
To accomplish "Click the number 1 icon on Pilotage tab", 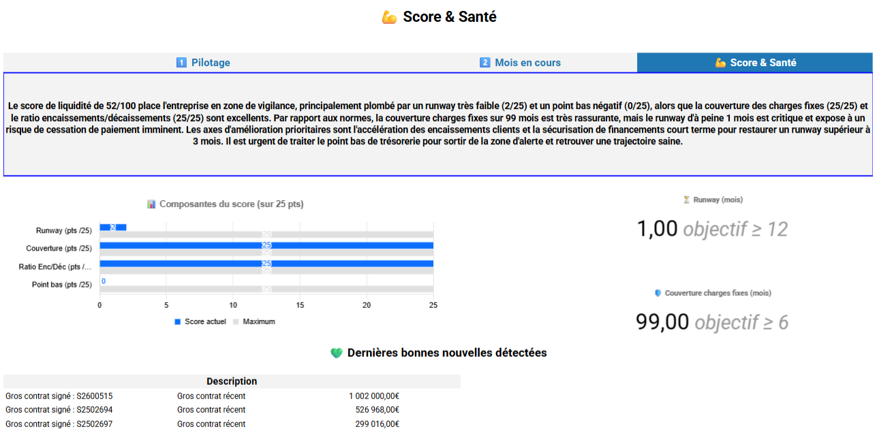I will pos(181,63).
